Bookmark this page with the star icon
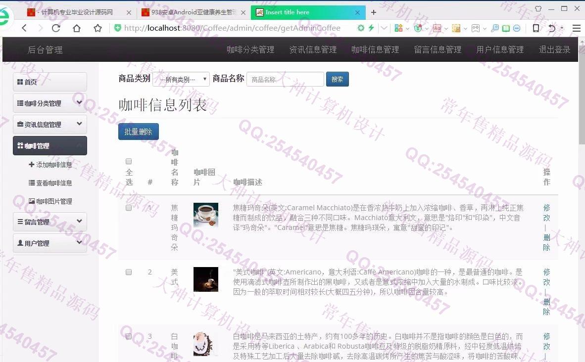This screenshot has height=362, width=585. click(x=98, y=28)
